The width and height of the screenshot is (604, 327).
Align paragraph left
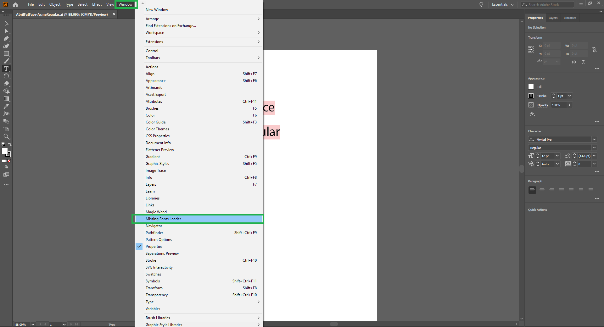point(532,190)
